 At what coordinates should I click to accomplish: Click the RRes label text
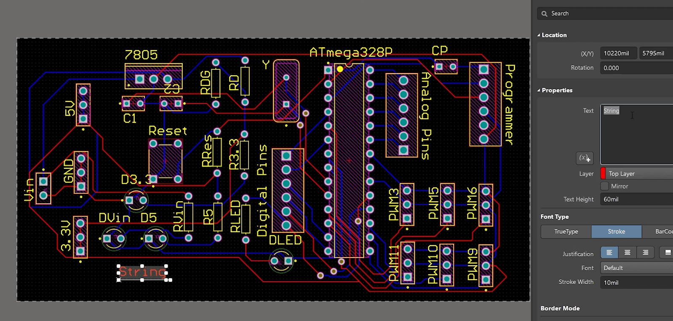point(207,151)
